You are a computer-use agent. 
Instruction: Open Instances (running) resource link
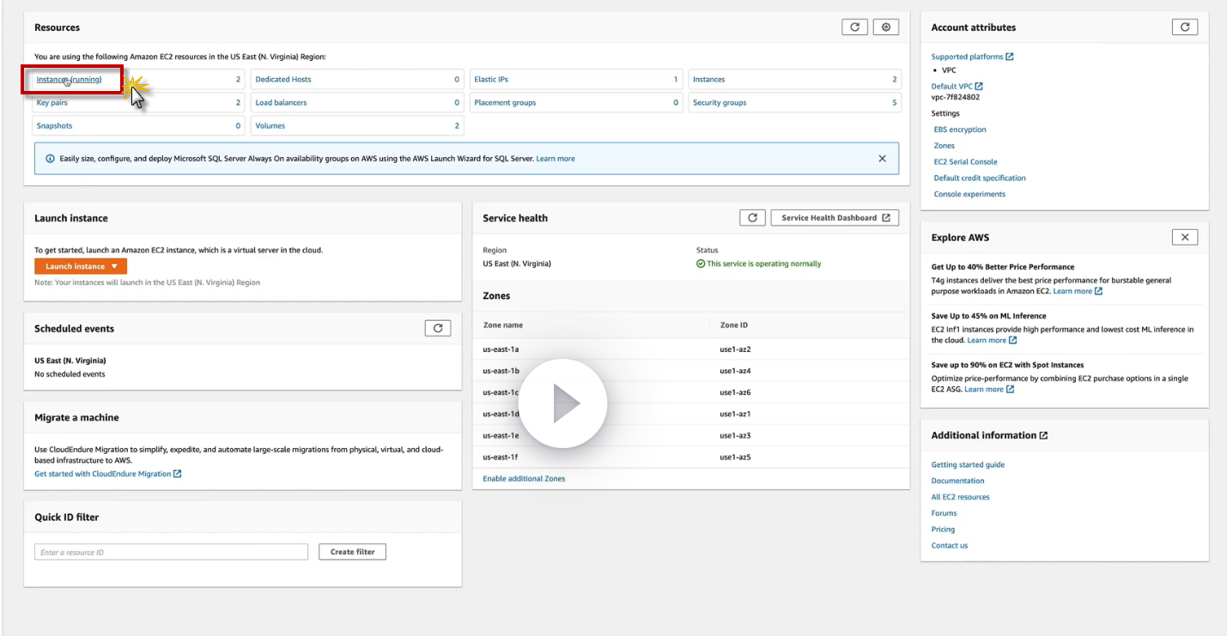click(70, 80)
